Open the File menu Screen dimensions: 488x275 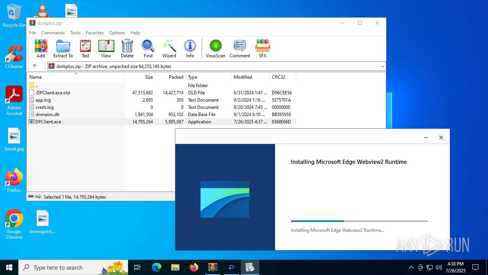point(32,33)
